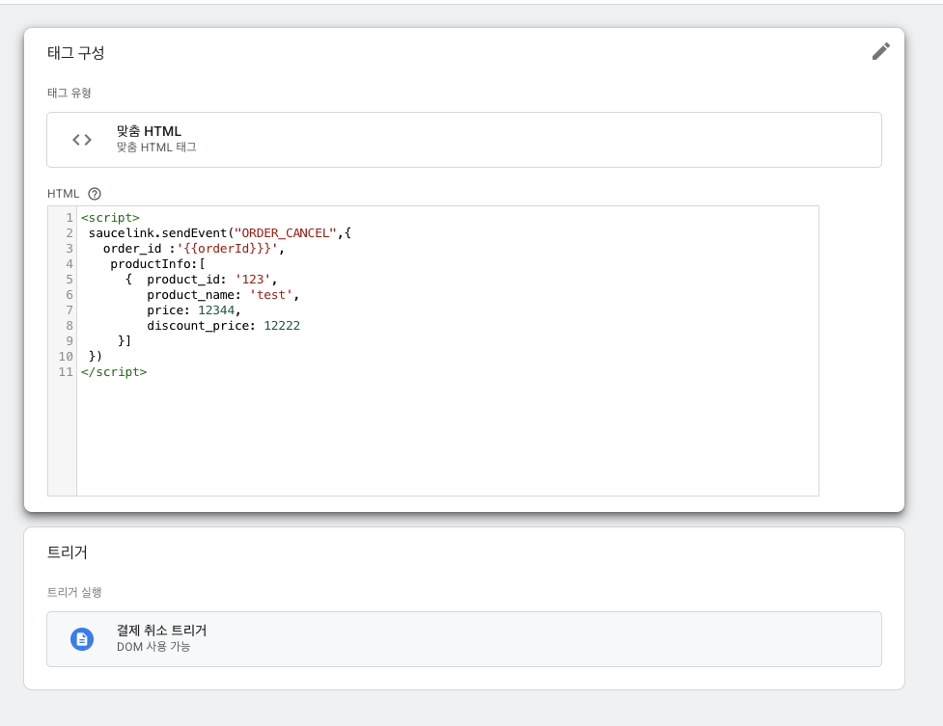The image size is (943, 726).
Task: Click the saucelink.sendEvent code line
Action: [x=219, y=233]
